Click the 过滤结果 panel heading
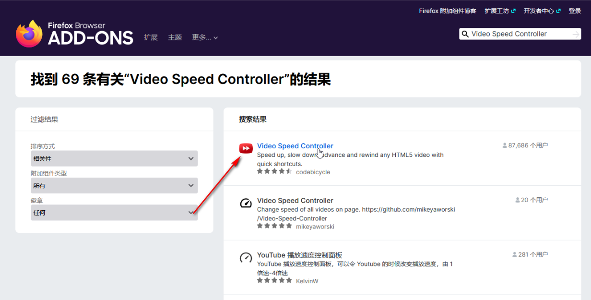591x300 pixels. pos(45,120)
